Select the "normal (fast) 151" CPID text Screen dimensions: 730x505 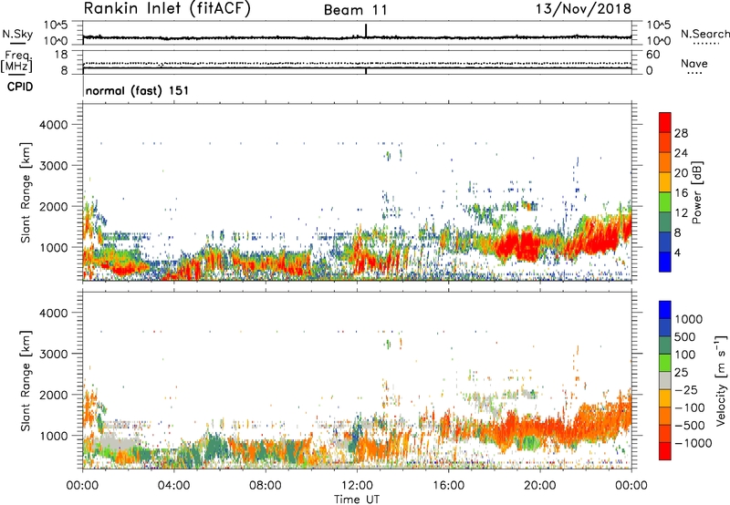(138, 90)
